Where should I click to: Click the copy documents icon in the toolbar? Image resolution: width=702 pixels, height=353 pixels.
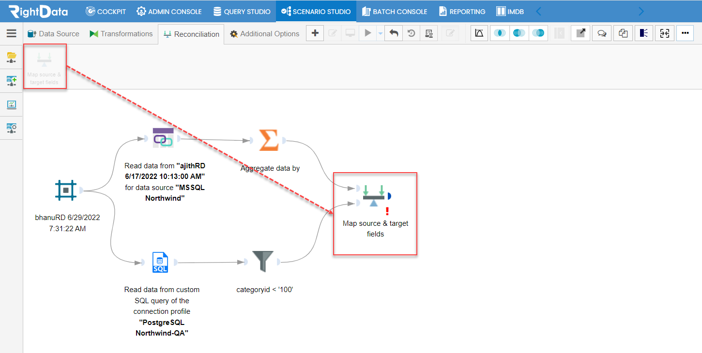click(x=623, y=33)
